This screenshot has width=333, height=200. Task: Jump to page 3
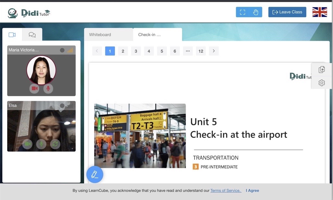pos(136,51)
